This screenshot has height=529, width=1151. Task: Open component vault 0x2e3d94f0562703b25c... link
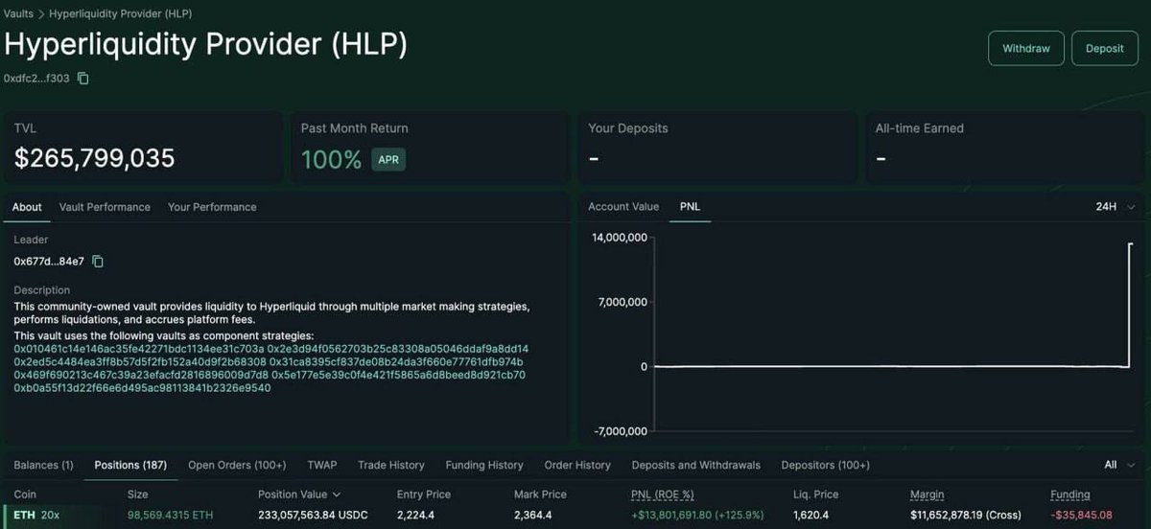pyautogui.click(x=398, y=349)
